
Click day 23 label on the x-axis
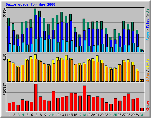click(x=106, y=115)
